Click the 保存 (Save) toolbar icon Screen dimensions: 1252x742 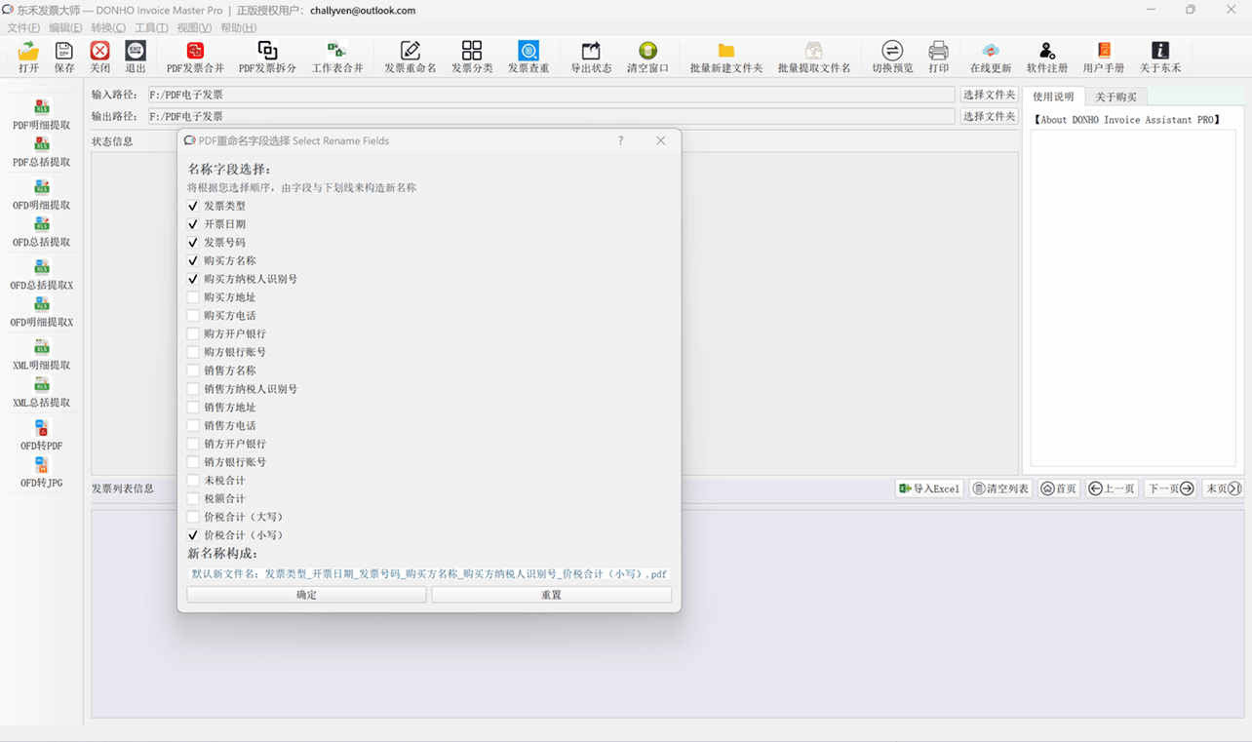[64, 58]
